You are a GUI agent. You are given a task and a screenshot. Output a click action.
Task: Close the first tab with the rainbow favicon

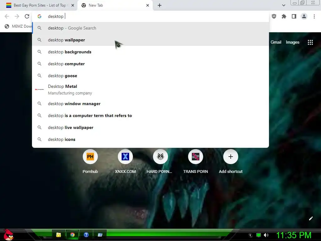point(73,5)
